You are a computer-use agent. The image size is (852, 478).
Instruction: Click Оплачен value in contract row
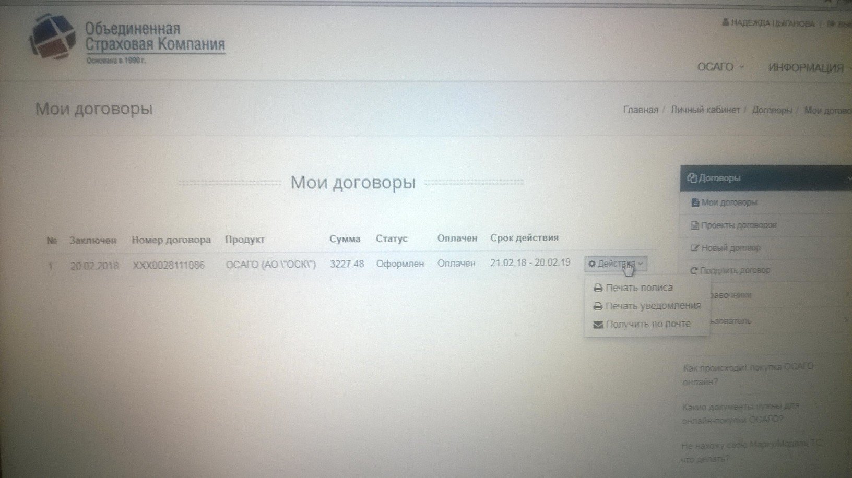pos(456,264)
